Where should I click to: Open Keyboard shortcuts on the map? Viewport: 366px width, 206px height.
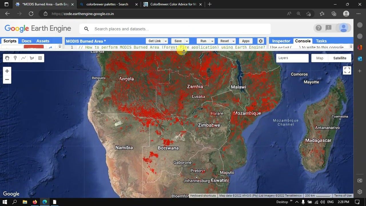(203, 196)
